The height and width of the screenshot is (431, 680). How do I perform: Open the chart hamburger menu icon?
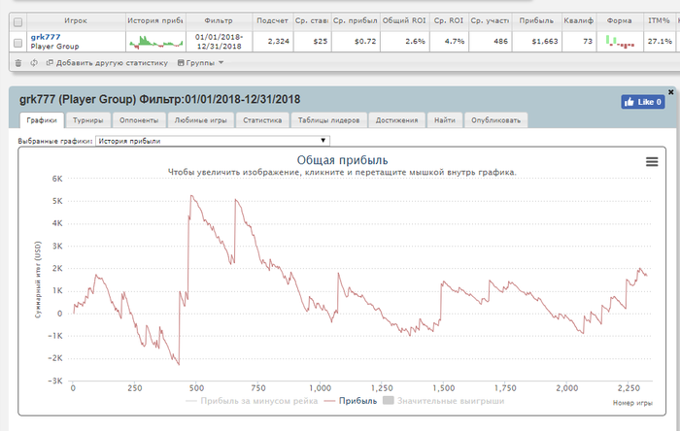coord(652,162)
